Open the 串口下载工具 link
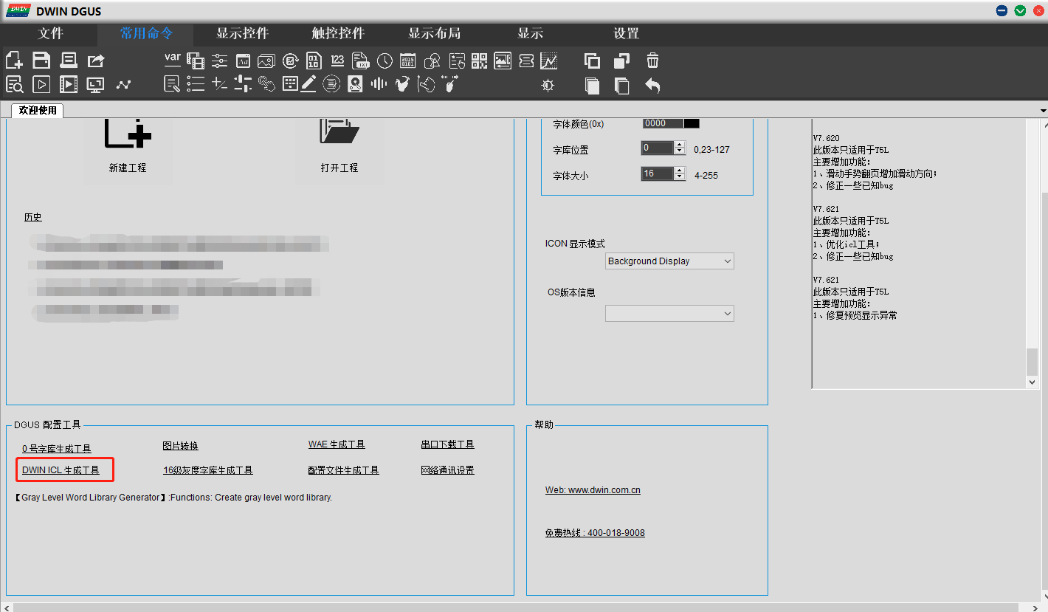This screenshot has width=1048, height=612. [x=448, y=444]
